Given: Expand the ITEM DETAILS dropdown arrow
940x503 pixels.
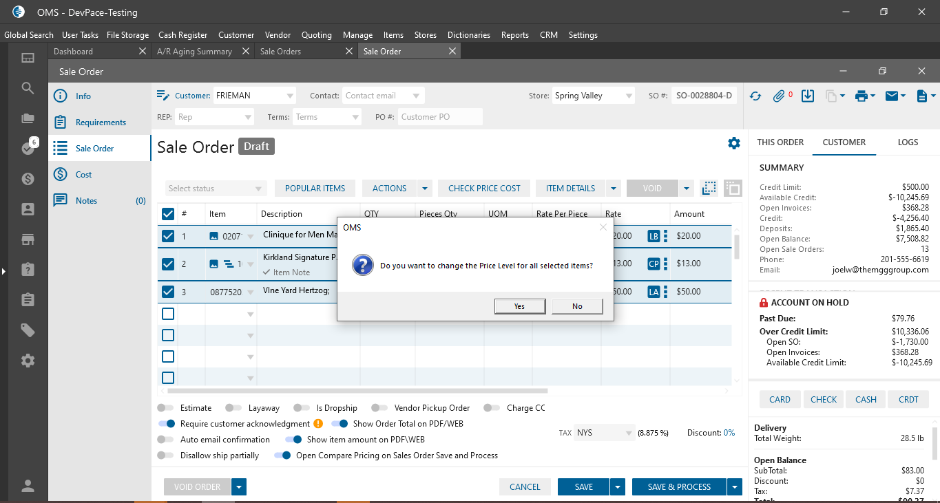Looking at the screenshot, I should click(613, 189).
